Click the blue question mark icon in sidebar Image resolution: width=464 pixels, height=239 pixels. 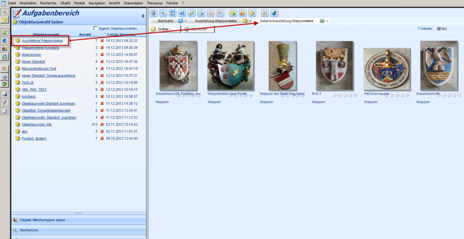pos(5,77)
